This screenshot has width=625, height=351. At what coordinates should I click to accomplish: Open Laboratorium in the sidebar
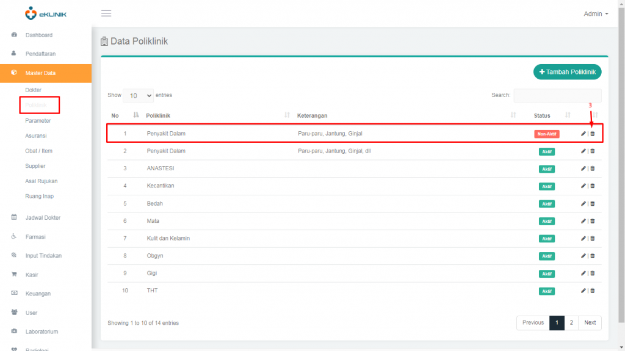[x=42, y=331]
